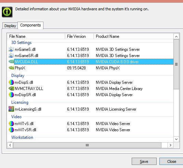Viewport: 183px width, 168px height.
Task: Click NVIDIA Licensing Server product name
Action: [x=116, y=109]
